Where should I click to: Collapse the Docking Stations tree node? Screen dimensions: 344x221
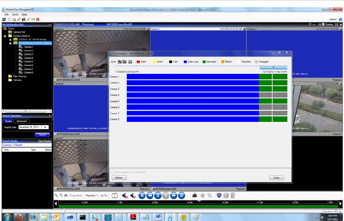(x=5, y=36)
